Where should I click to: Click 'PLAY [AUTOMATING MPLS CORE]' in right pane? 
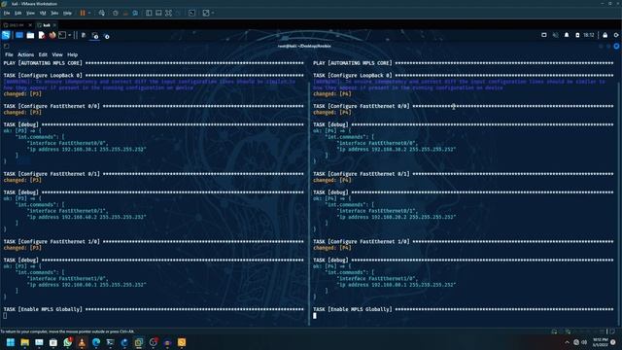point(352,63)
